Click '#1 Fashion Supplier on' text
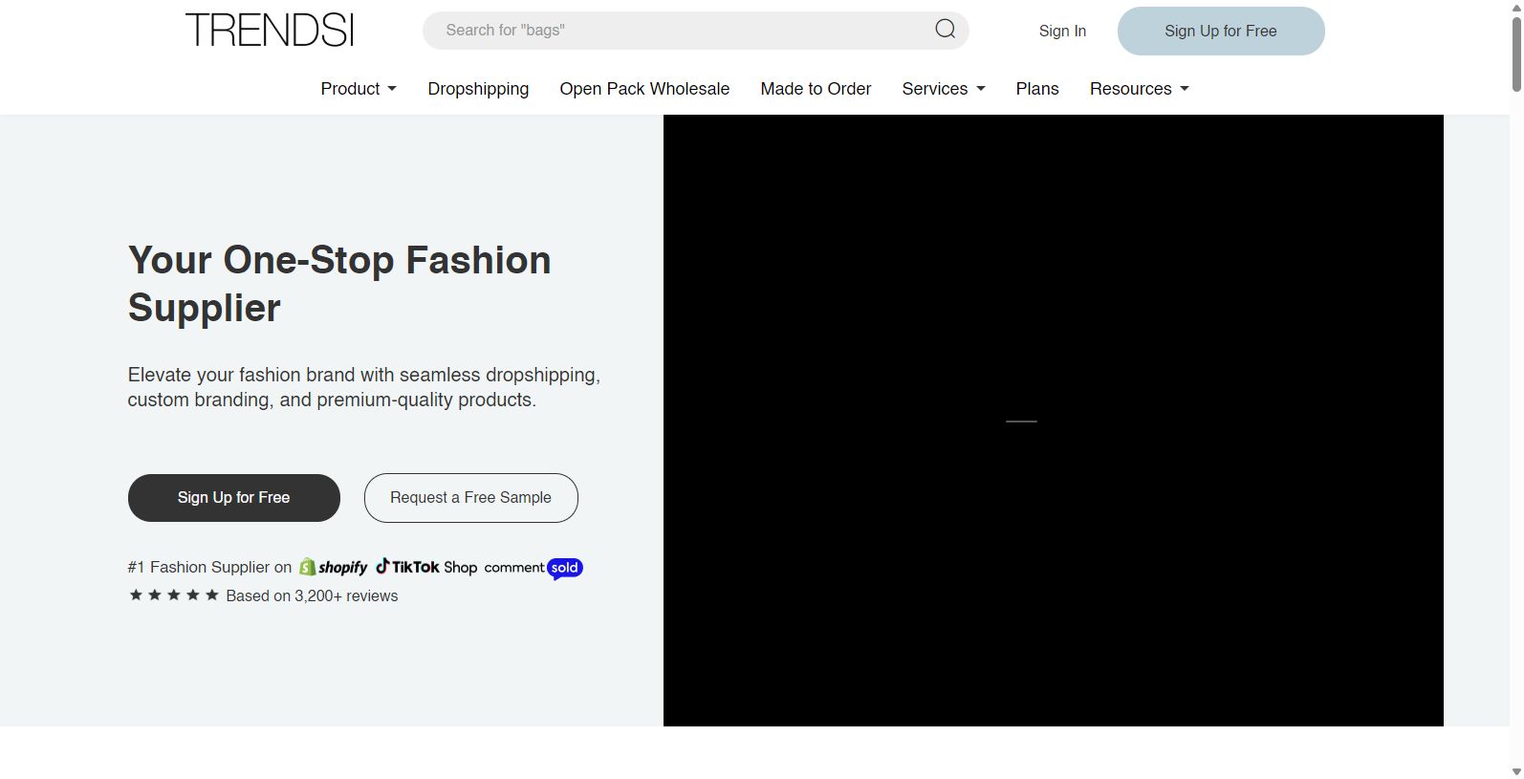 [x=209, y=567]
